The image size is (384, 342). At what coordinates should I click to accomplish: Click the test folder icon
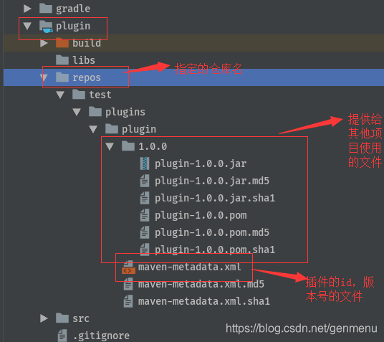(79, 95)
